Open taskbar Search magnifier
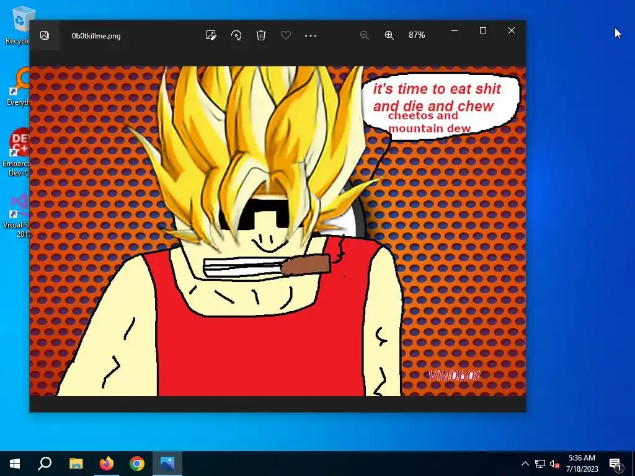This screenshot has width=635, height=476. pyautogui.click(x=45, y=464)
